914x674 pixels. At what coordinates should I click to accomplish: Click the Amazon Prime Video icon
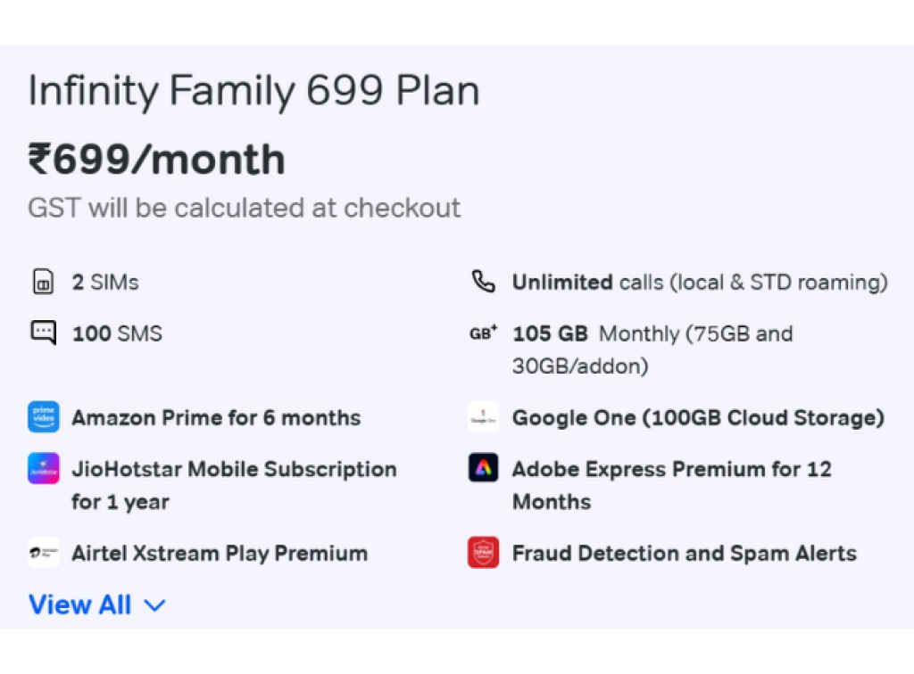[x=43, y=416]
